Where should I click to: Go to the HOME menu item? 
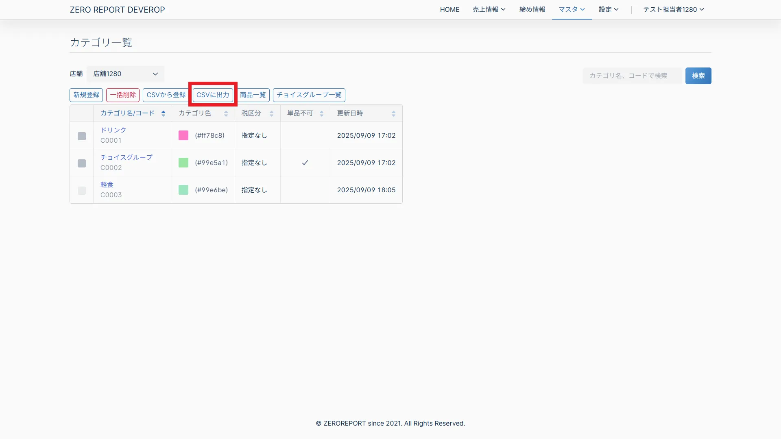click(449, 9)
